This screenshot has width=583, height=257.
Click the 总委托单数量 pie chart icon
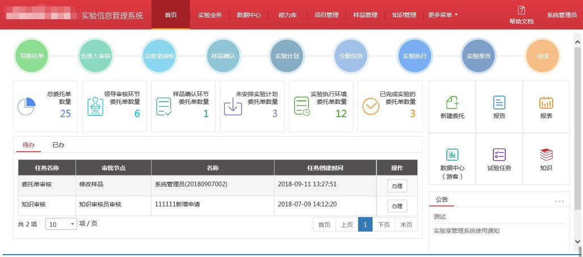[27, 106]
